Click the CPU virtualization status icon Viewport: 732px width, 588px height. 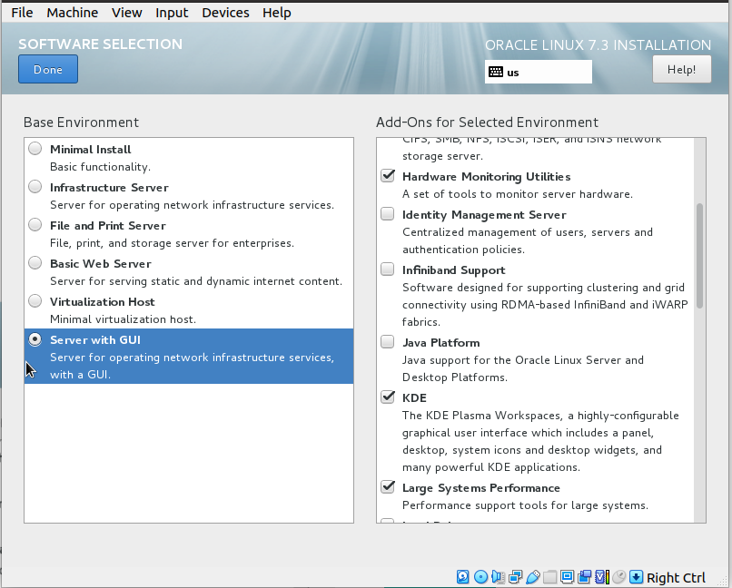[602, 577]
